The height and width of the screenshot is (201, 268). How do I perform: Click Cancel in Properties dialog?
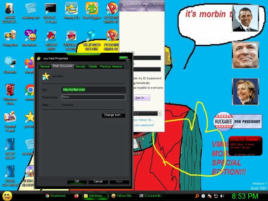(98, 181)
